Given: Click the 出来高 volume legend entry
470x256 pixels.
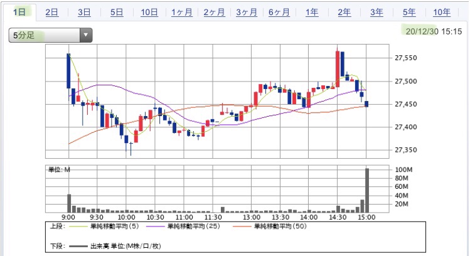Looking at the screenshot, I should [115, 246].
